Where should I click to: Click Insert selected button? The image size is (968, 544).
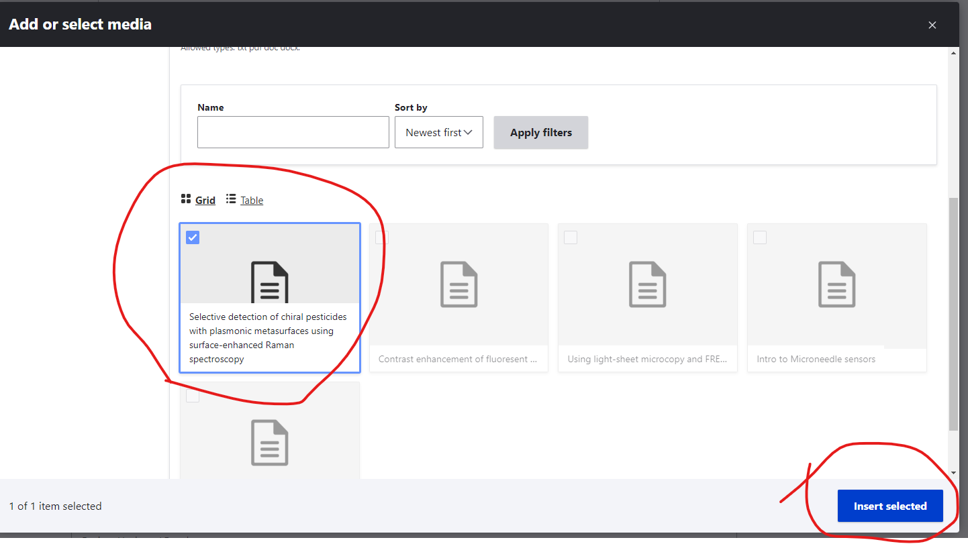(889, 506)
